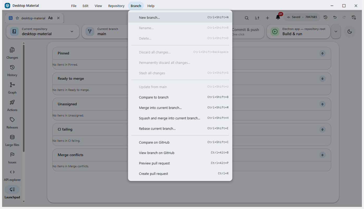Click the sidebar vertical scrollbar
The height and width of the screenshot is (209, 364).
click(x=24, y=99)
